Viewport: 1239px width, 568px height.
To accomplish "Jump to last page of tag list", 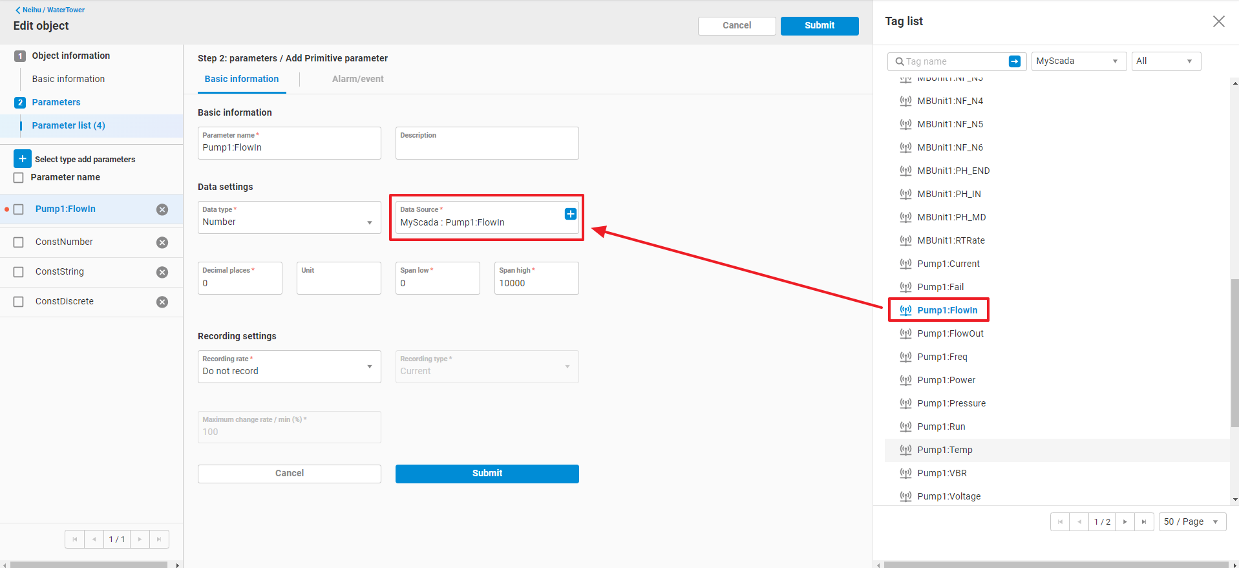I will pos(1143,522).
